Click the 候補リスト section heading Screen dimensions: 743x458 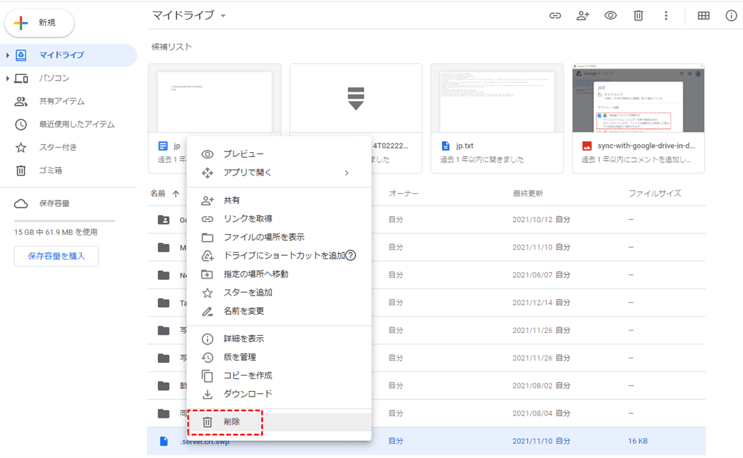click(172, 47)
